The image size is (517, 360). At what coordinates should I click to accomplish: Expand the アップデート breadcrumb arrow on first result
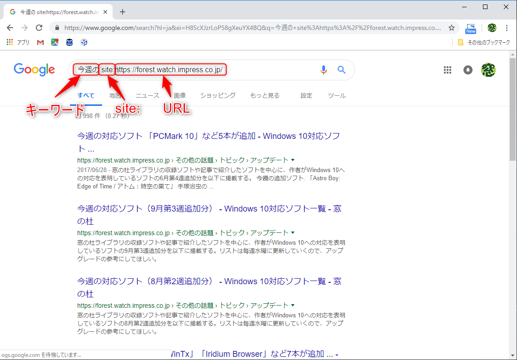pyautogui.click(x=292, y=160)
